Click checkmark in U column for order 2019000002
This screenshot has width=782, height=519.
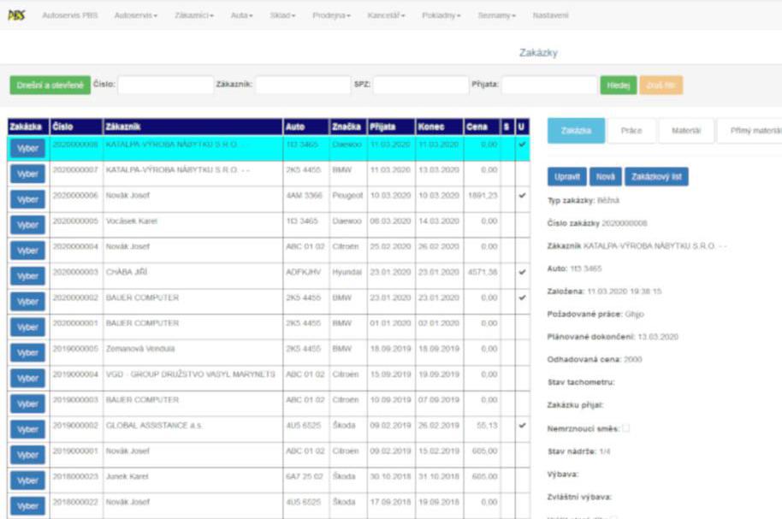pos(522,425)
